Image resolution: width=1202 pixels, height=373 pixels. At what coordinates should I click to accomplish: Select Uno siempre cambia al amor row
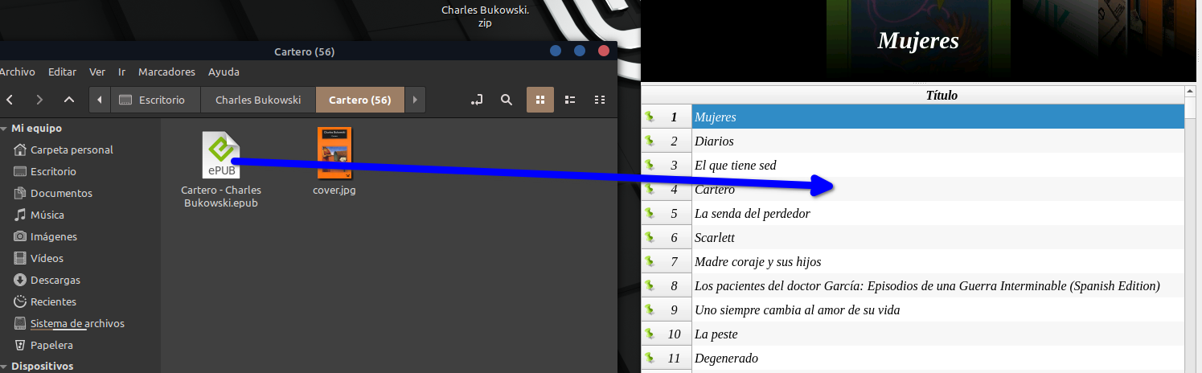click(x=938, y=309)
